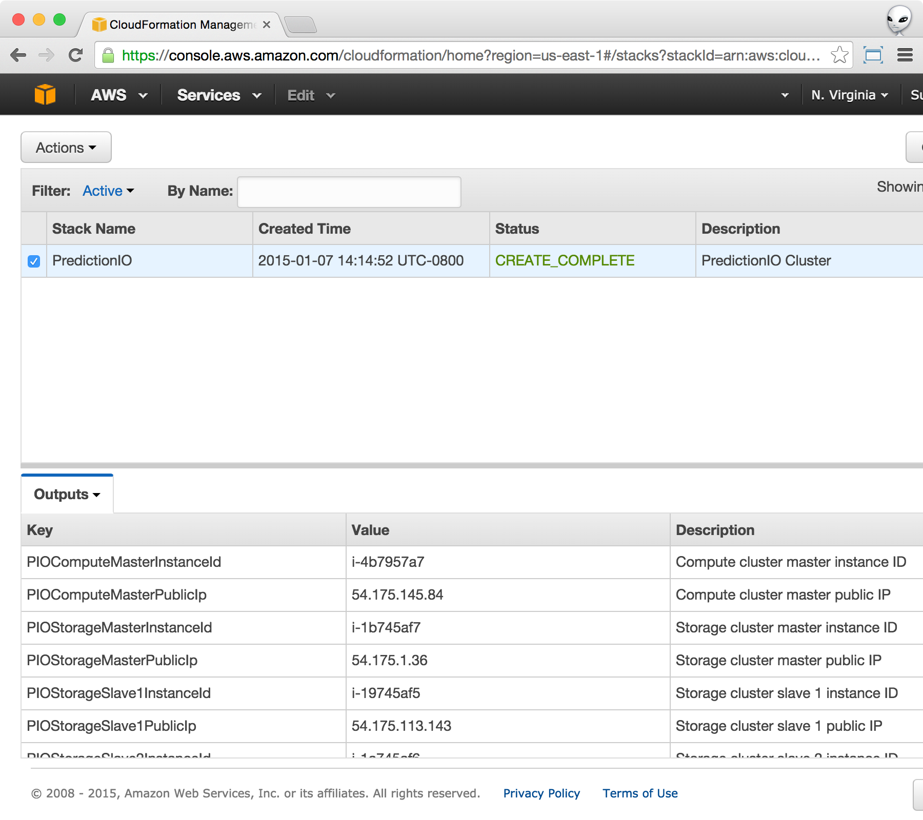Click the browser forward arrow

tap(47, 55)
